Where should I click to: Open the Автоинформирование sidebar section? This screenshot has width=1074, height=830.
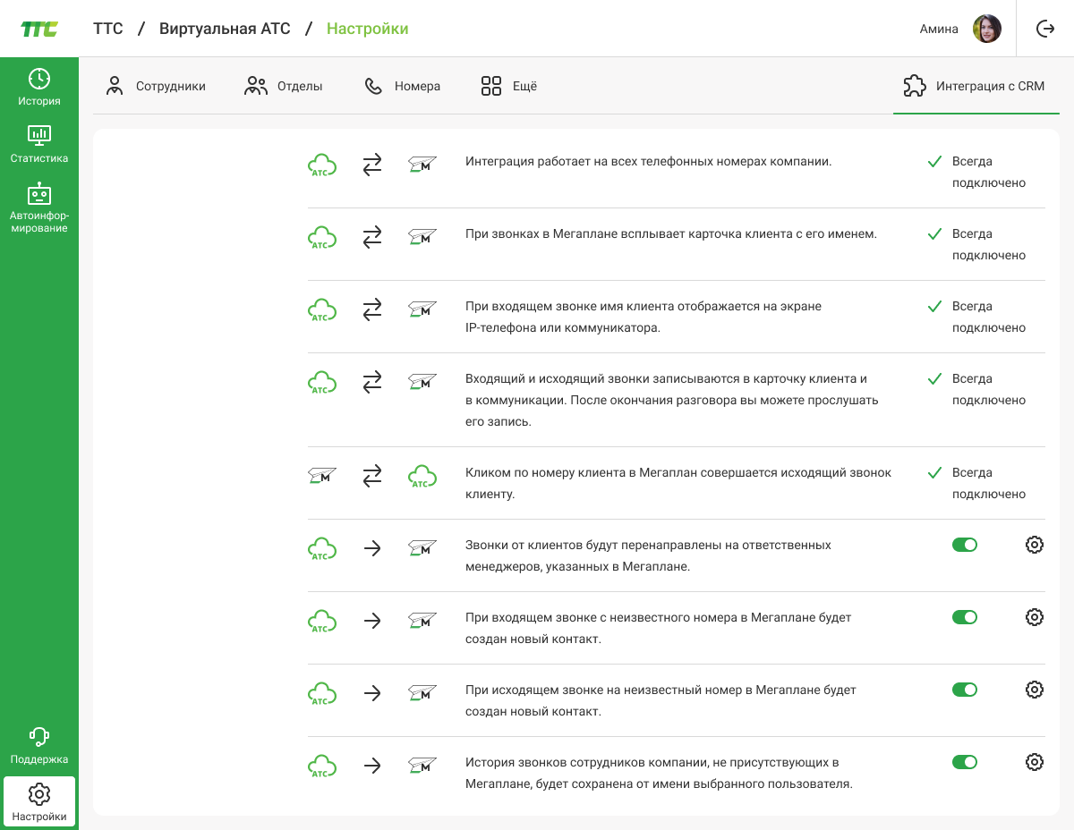[39, 208]
